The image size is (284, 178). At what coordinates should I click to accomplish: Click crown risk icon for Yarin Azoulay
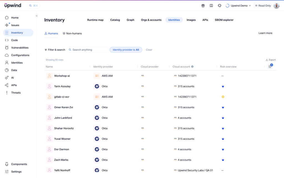tap(223, 86)
